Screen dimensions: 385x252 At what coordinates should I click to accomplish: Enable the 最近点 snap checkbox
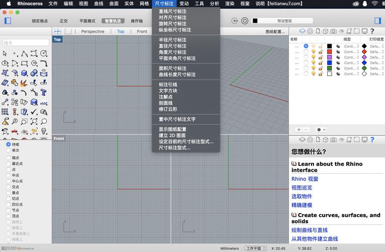click(x=9, y=163)
